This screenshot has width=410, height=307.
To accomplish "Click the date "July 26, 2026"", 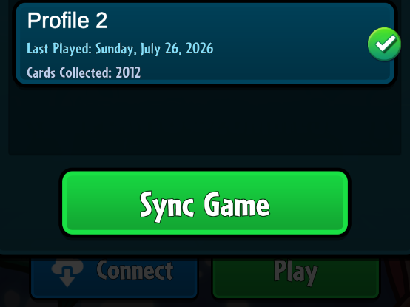I will (177, 49).
